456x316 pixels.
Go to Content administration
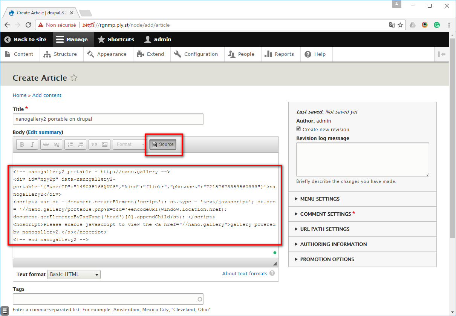click(20, 54)
